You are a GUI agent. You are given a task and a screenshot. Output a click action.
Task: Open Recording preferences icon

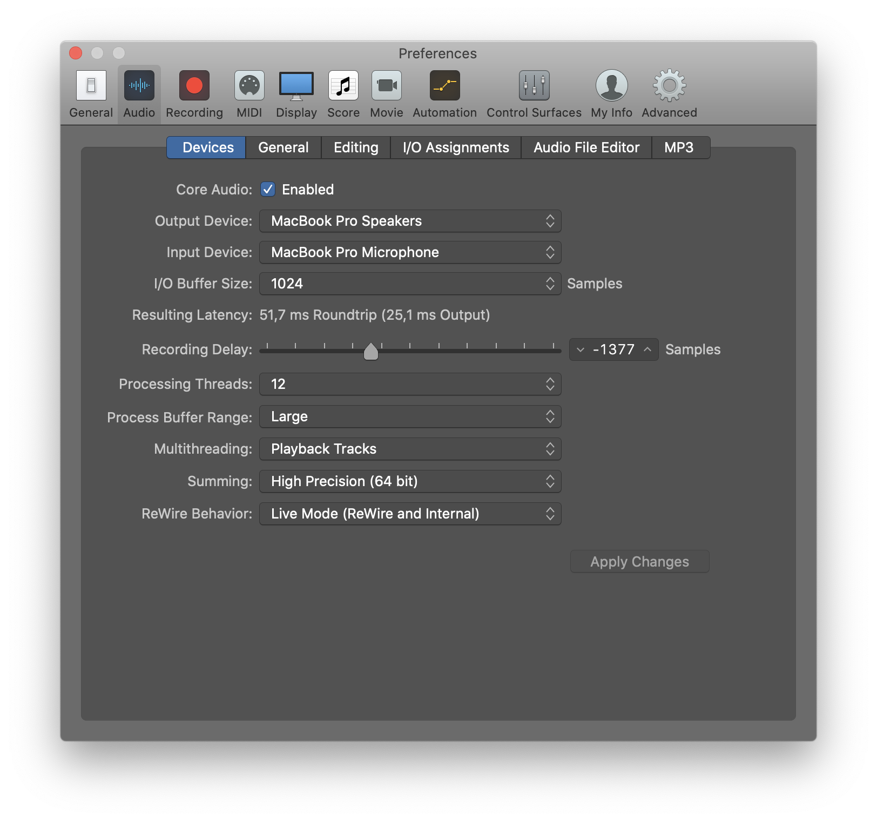pos(194,93)
